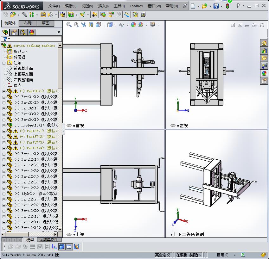The height and width of the screenshot is (259, 269).
Task: Open PropertyManager tab icon
Action: tap(14, 32)
